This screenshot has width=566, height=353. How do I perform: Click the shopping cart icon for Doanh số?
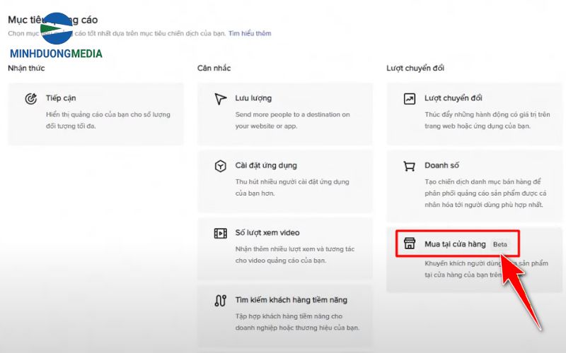click(x=409, y=166)
